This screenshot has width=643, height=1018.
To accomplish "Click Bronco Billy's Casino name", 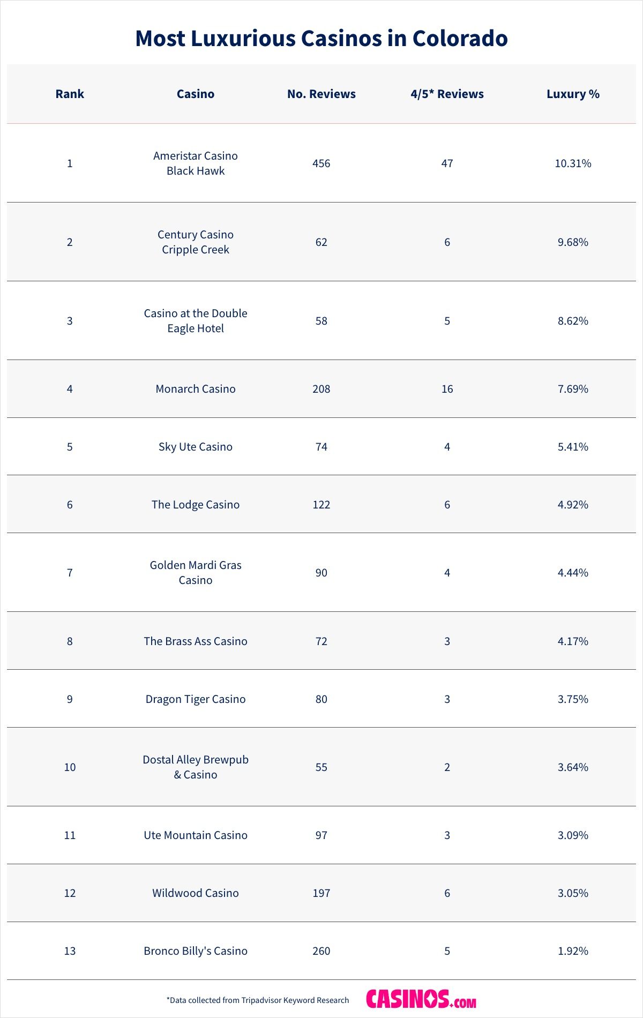I will (x=196, y=950).
